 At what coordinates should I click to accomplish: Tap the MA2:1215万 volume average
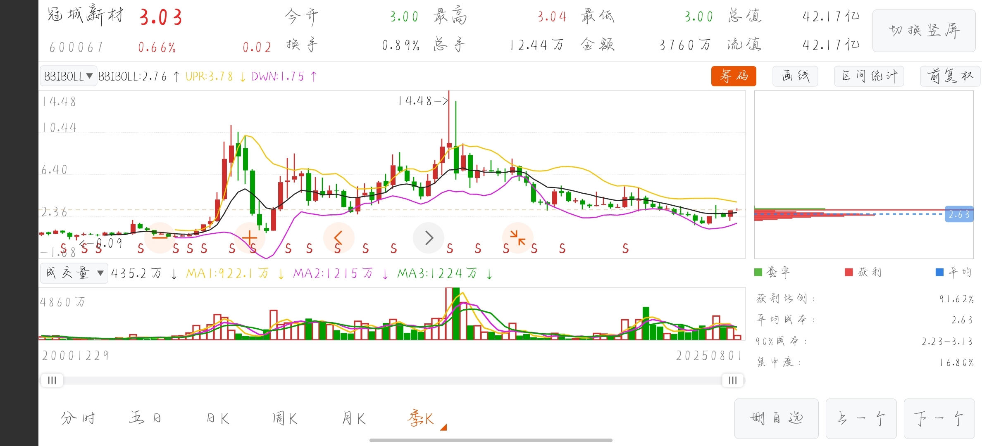[333, 273]
